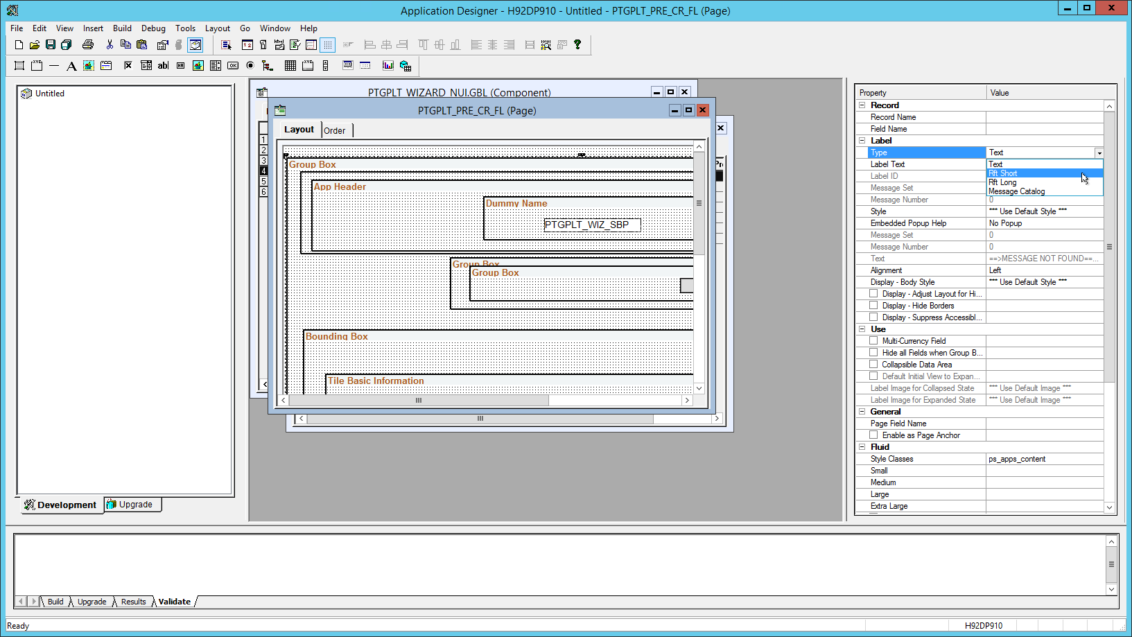This screenshot has width=1132, height=637.
Task: Insert a Static Image control icon
Action: click(89, 66)
